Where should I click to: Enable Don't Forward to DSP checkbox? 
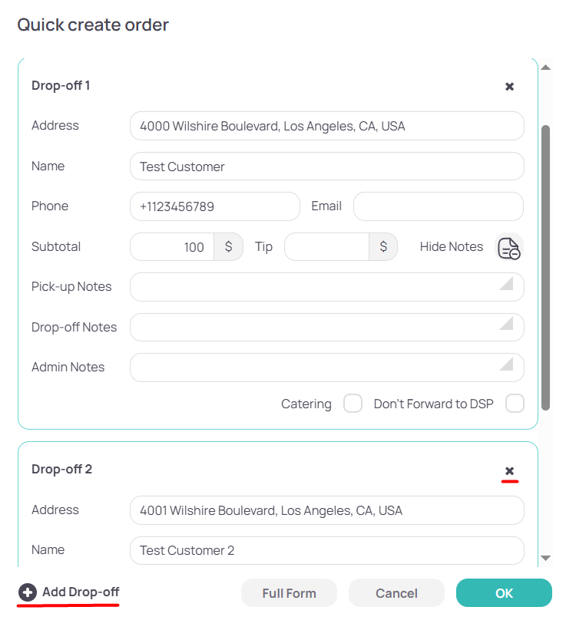[515, 404]
